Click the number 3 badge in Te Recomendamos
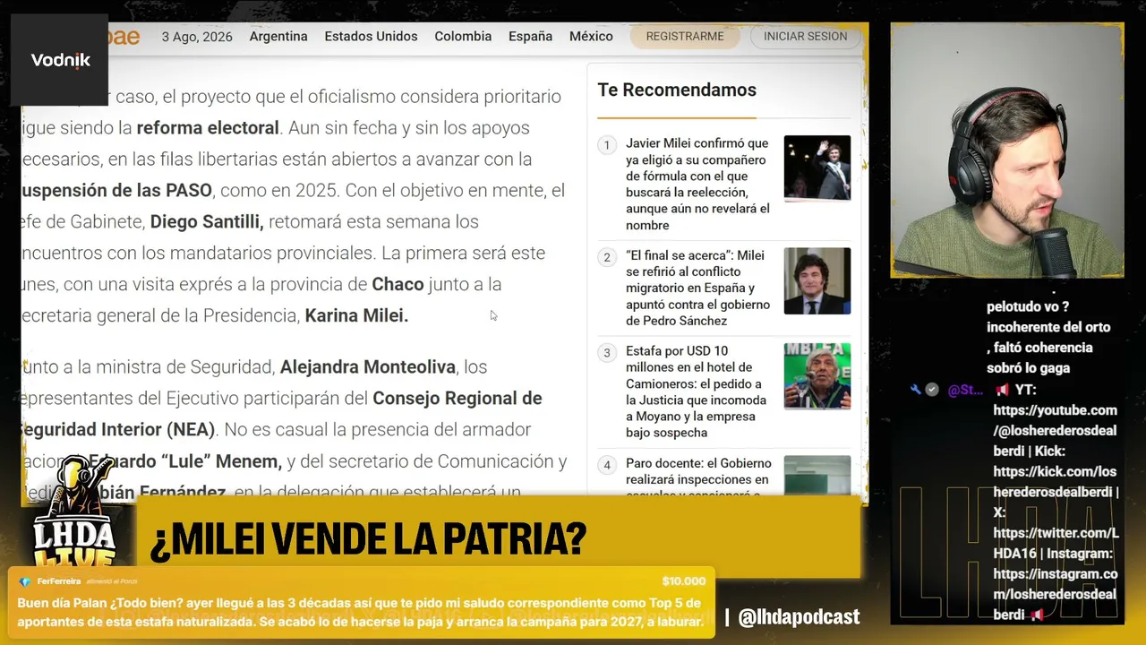This screenshot has width=1146, height=645. [x=607, y=353]
